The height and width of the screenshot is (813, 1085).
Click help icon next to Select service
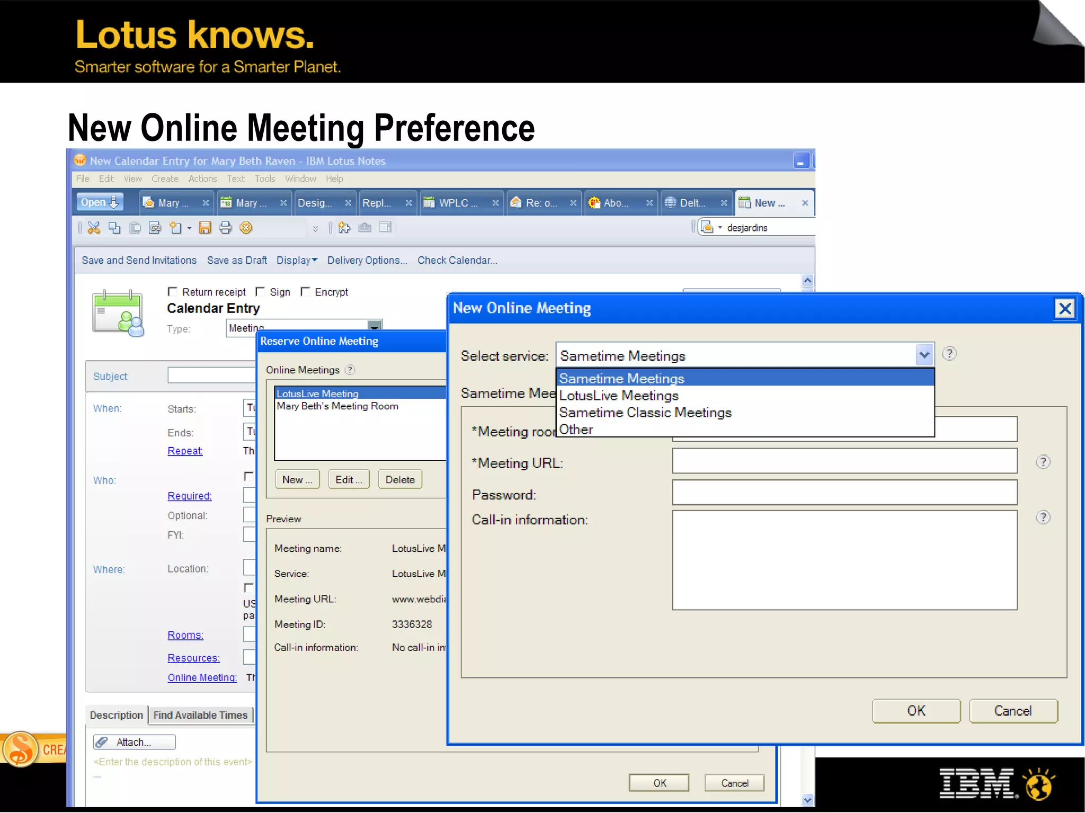tap(949, 354)
